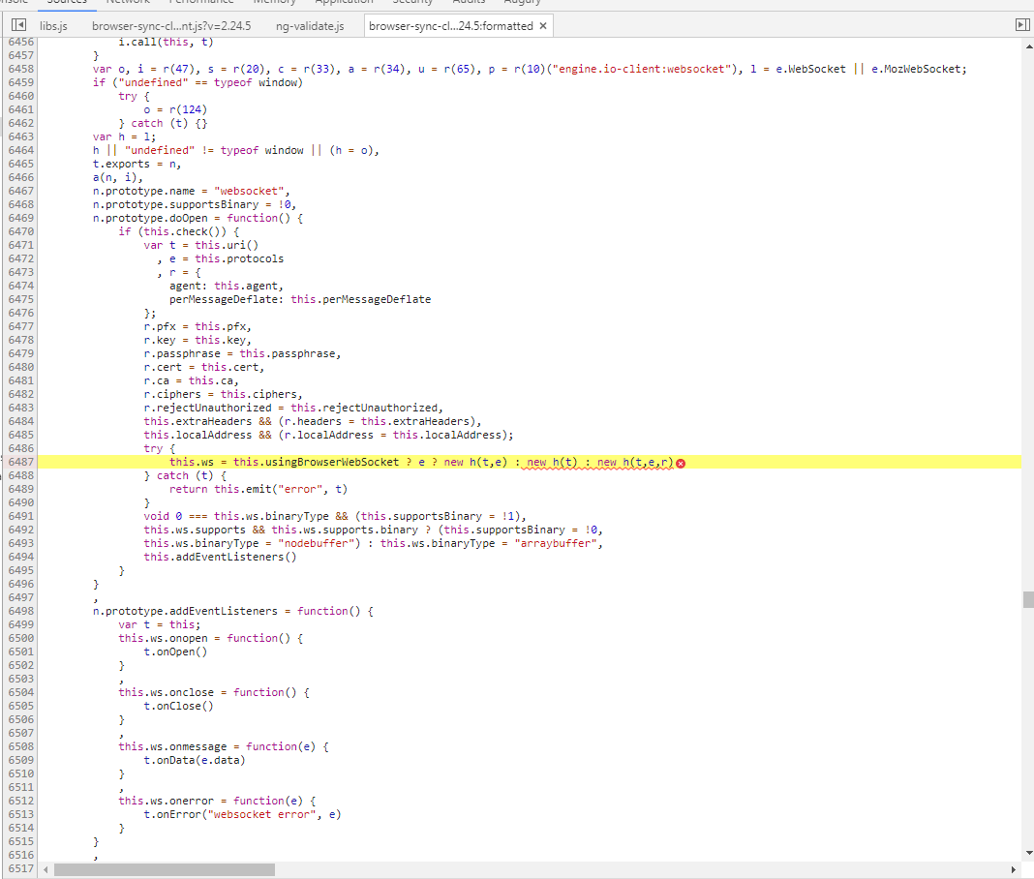The image size is (1034, 879).
Task: Show the debugger sidebar panel
Action: coord(1022,24)
